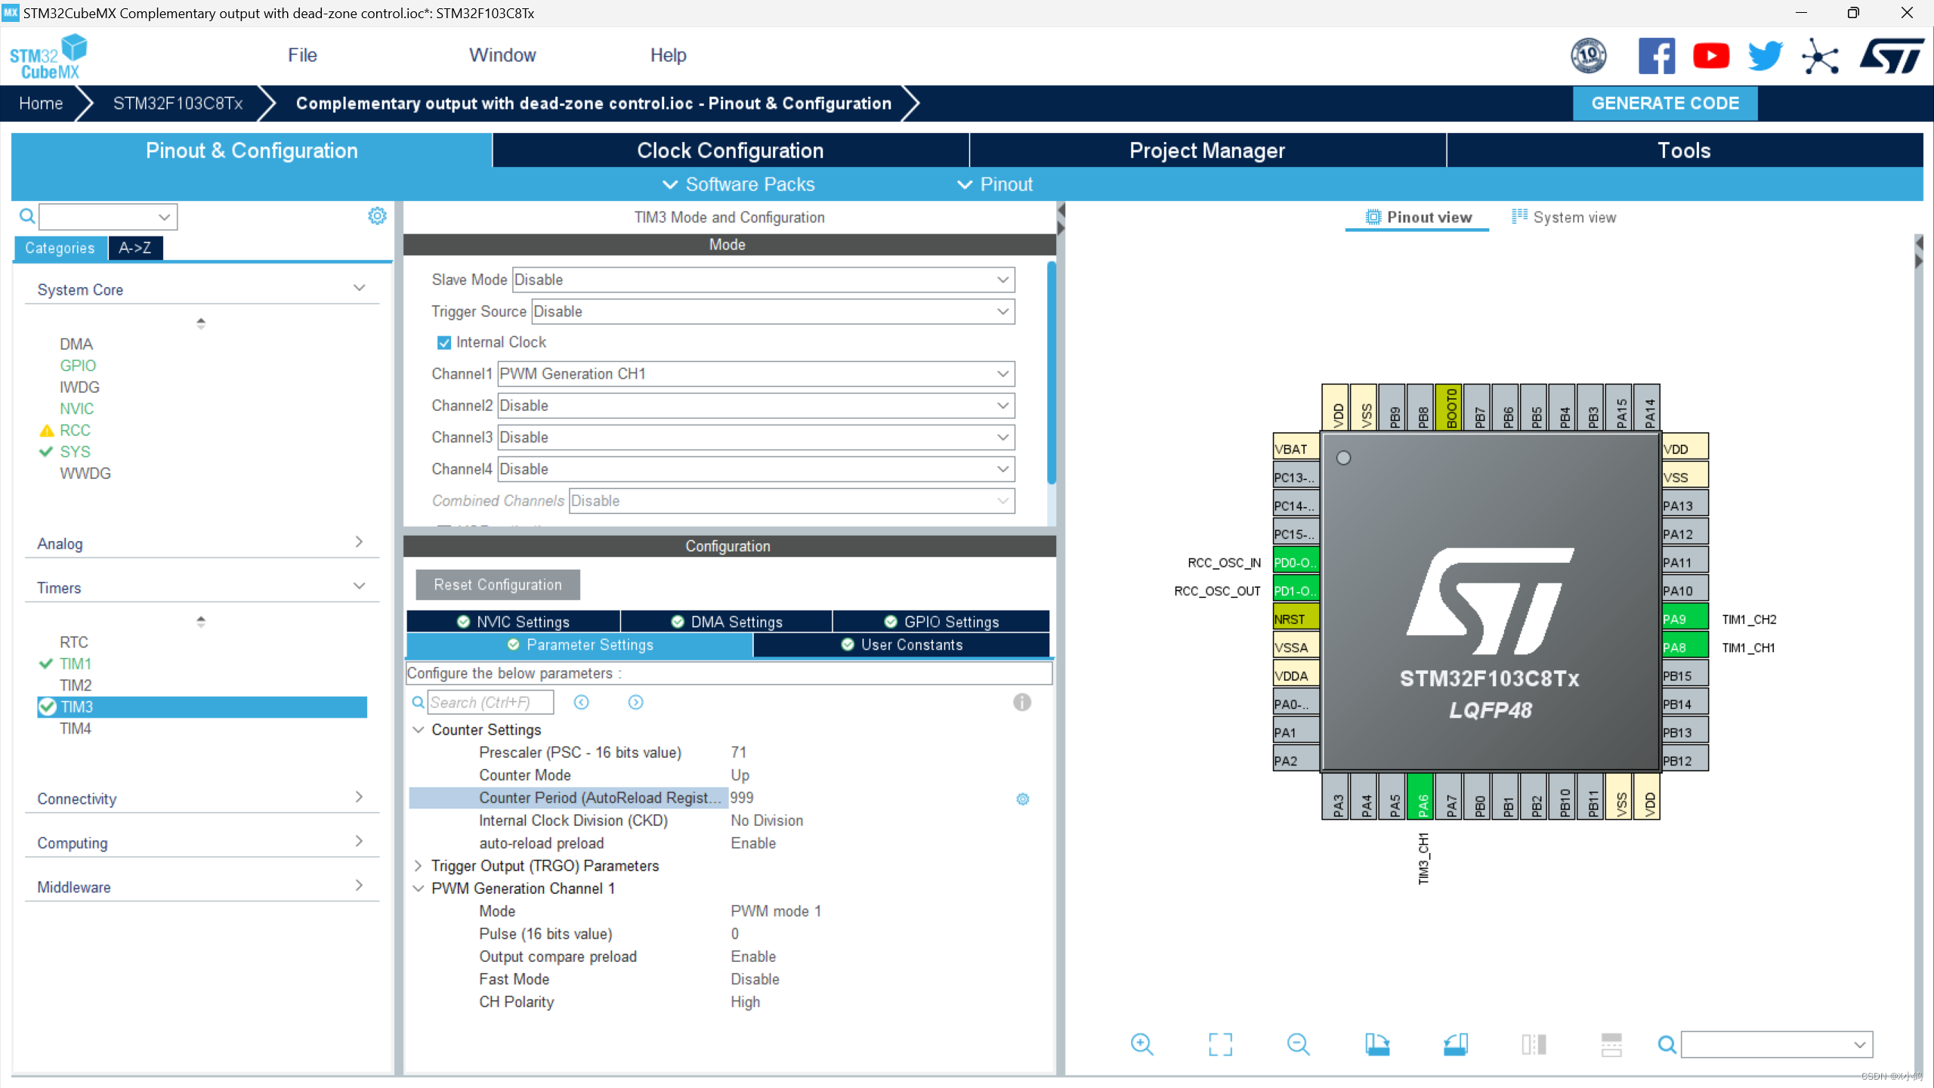The width and height of the screenshot is (1934, 1088).
Task: Open the YouTube channel icon
Action: pyautogui.click(x=1711, y=56)
